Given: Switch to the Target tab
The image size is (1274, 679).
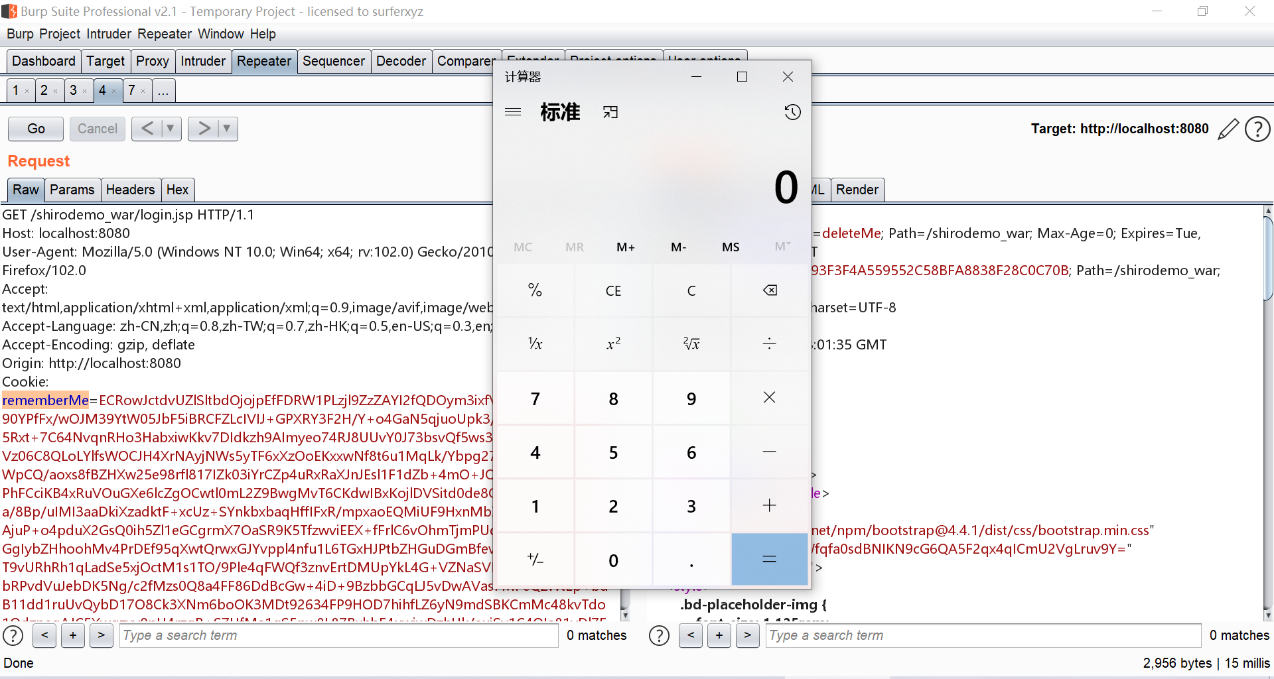Looking at the screenshot, I should click(x=106, y=61).
